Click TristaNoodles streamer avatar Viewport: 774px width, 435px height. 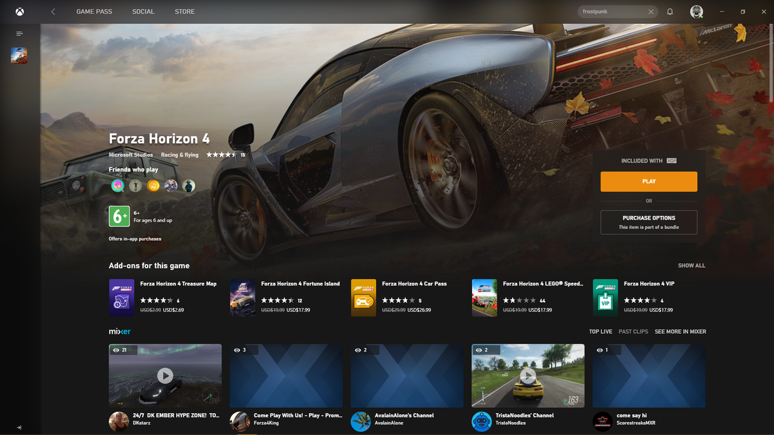click(481, 421)
